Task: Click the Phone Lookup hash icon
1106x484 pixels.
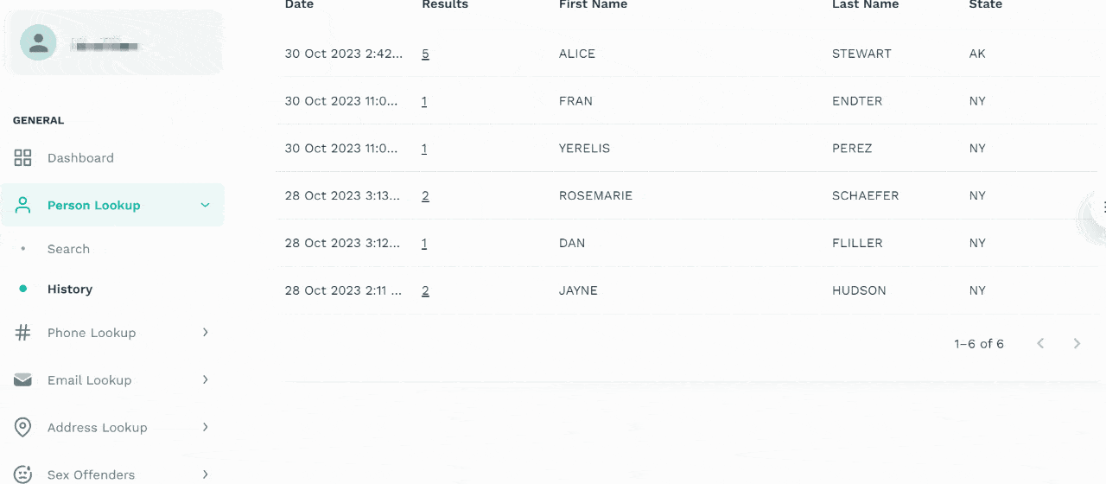Action: tap(22, 333)
